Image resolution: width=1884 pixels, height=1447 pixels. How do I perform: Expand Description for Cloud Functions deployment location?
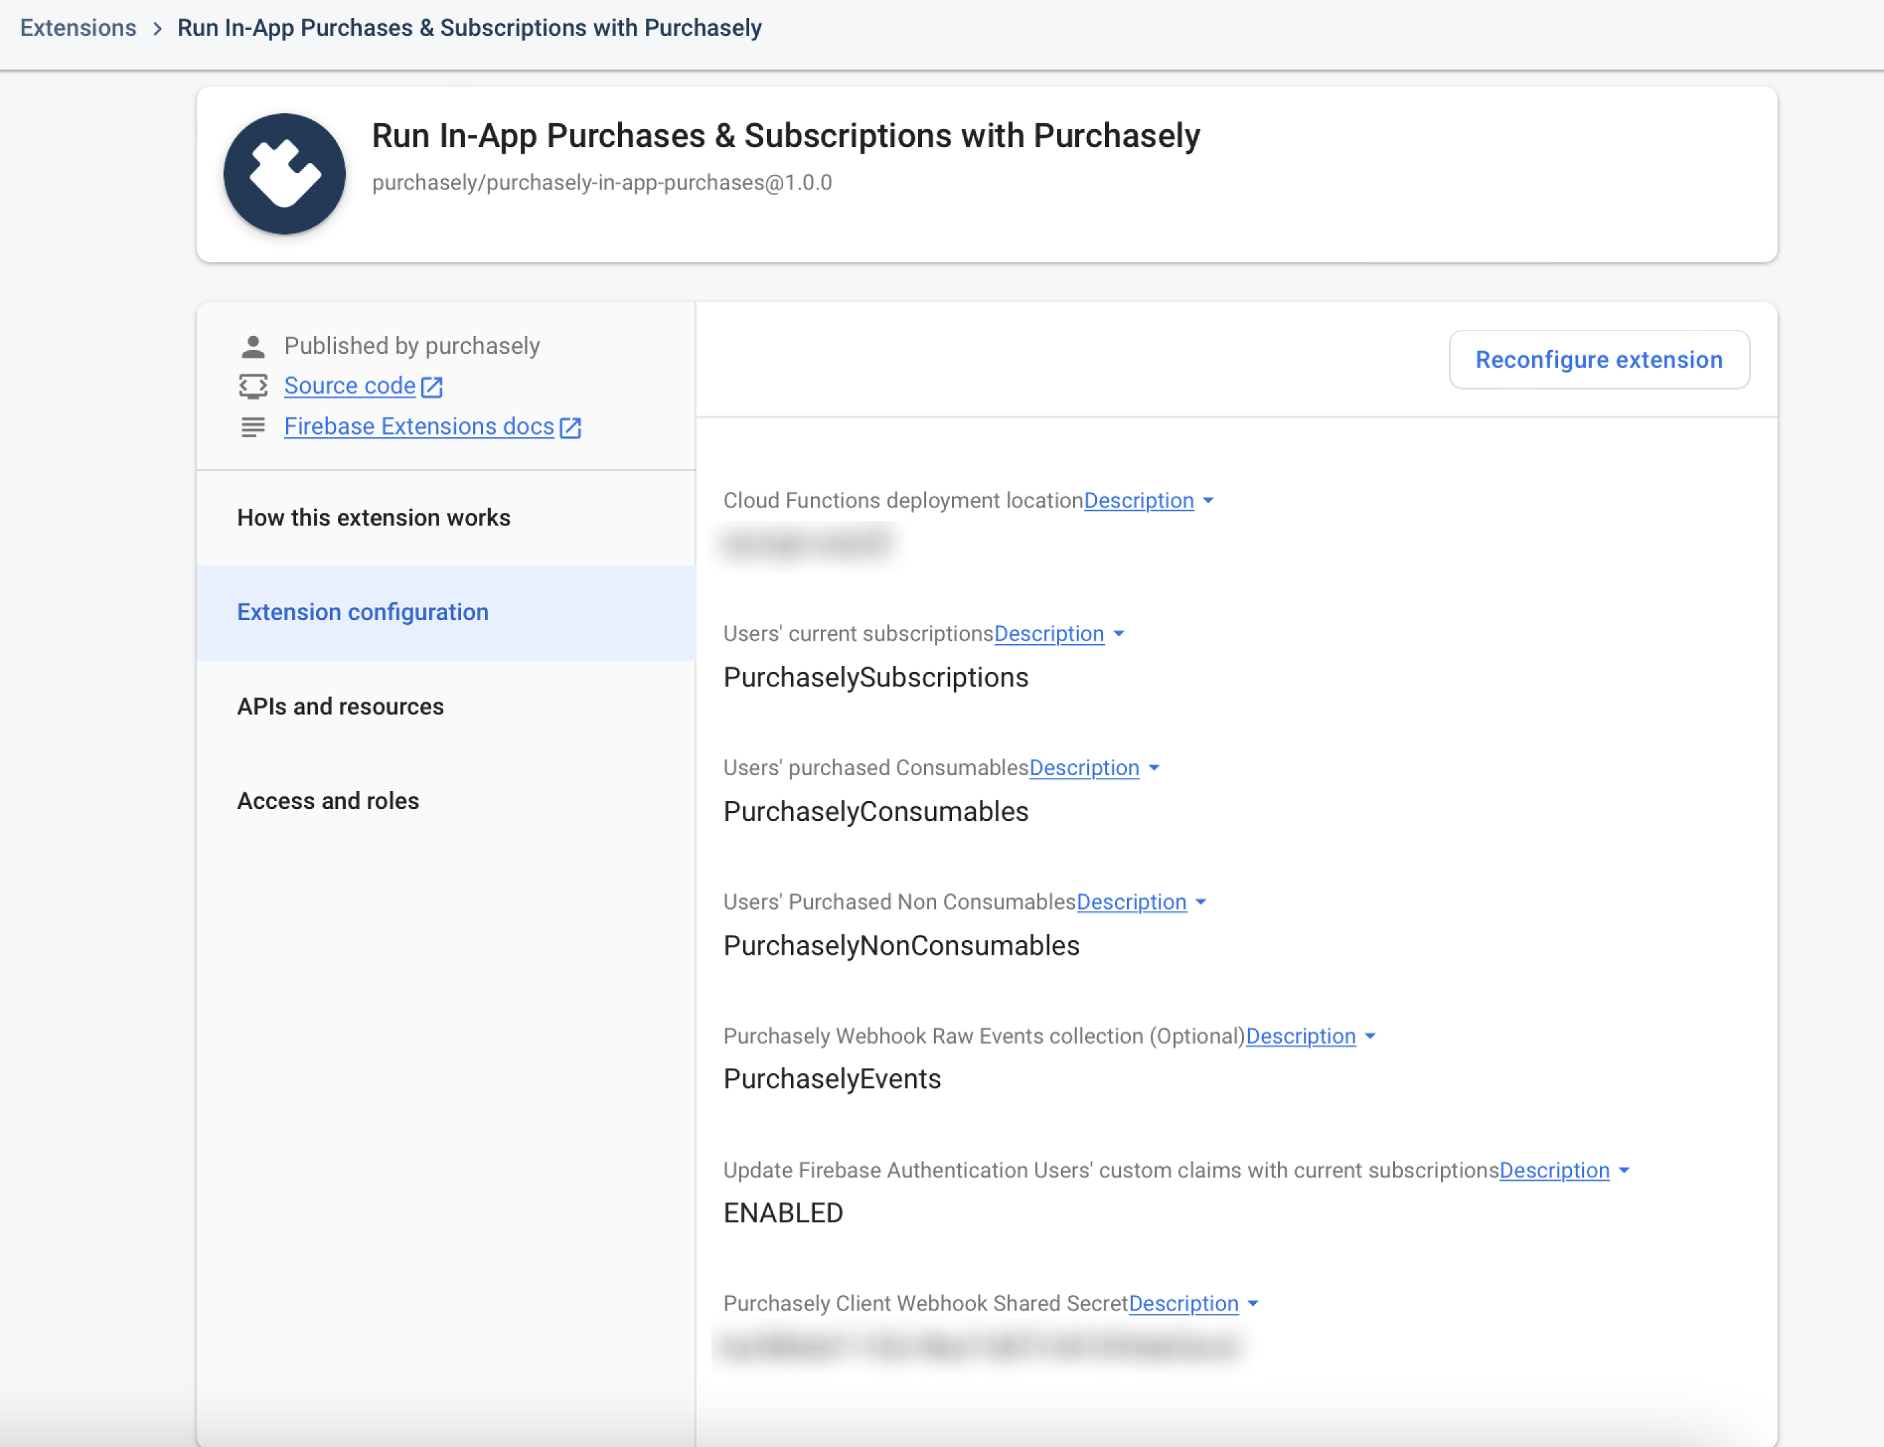(1139, 500)
